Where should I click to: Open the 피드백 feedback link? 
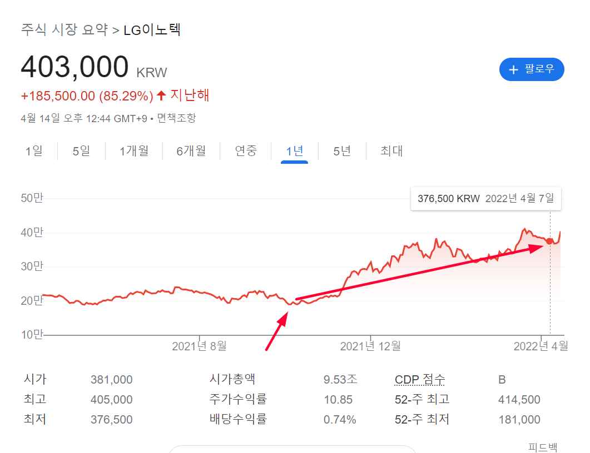click(x=543, y=447)
